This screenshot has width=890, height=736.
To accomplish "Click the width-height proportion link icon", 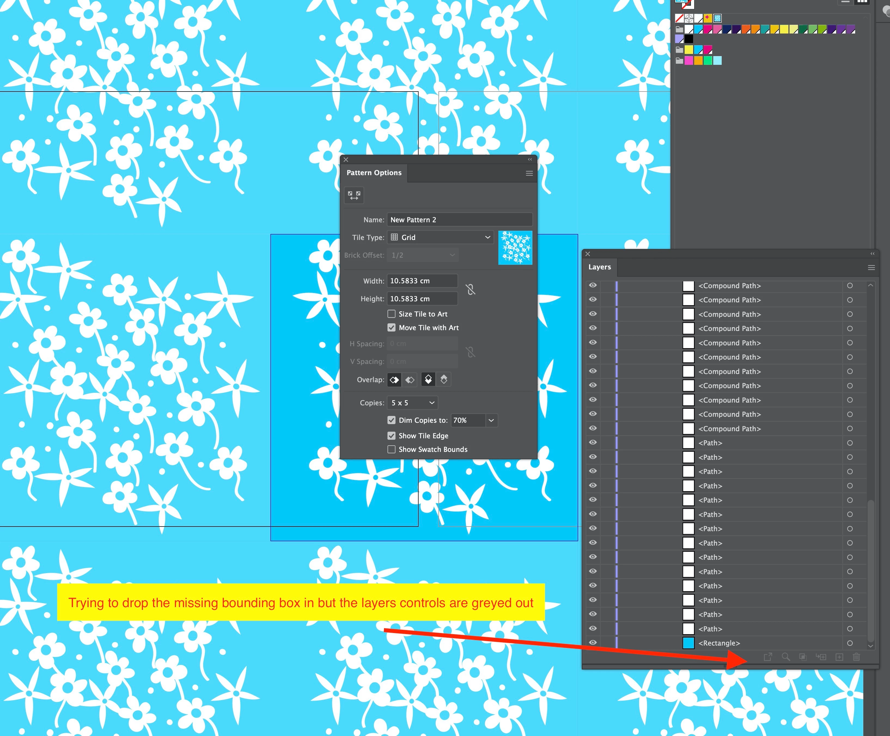I will pos(470,290).
